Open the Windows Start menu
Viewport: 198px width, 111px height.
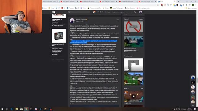click(x=2, y=109)
